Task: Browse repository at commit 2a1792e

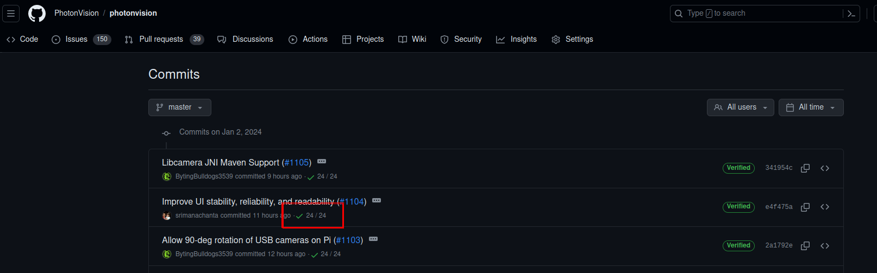Action: point(825,246)
